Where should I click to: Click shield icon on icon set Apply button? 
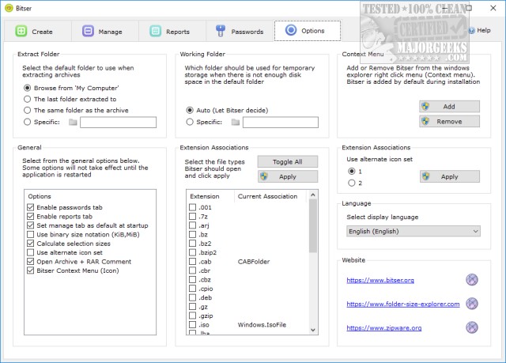[426, 176]
